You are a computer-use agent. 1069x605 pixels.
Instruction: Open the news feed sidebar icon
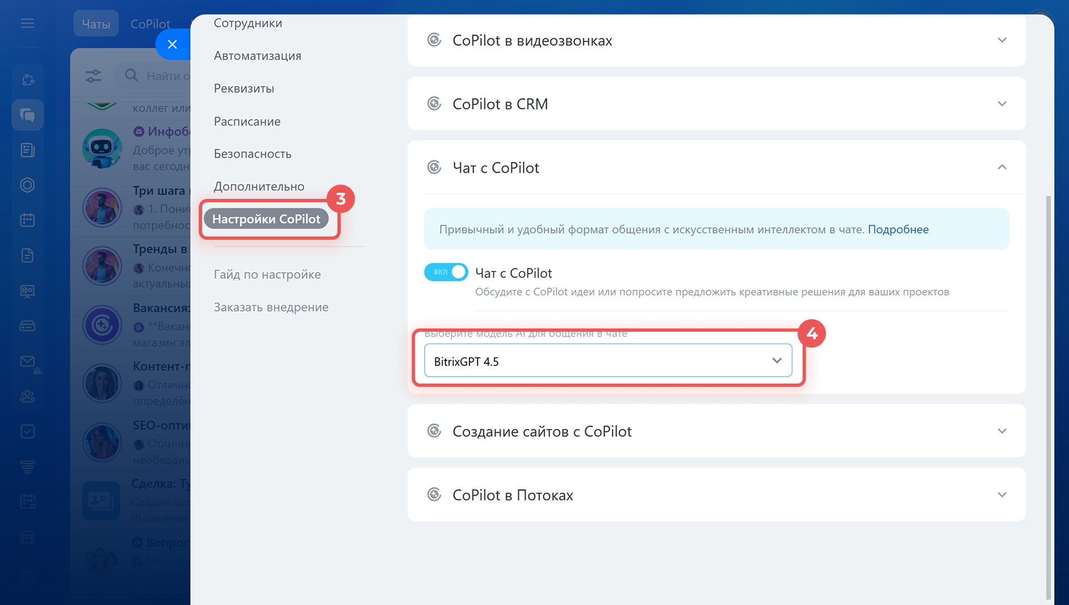pos(27,150)
